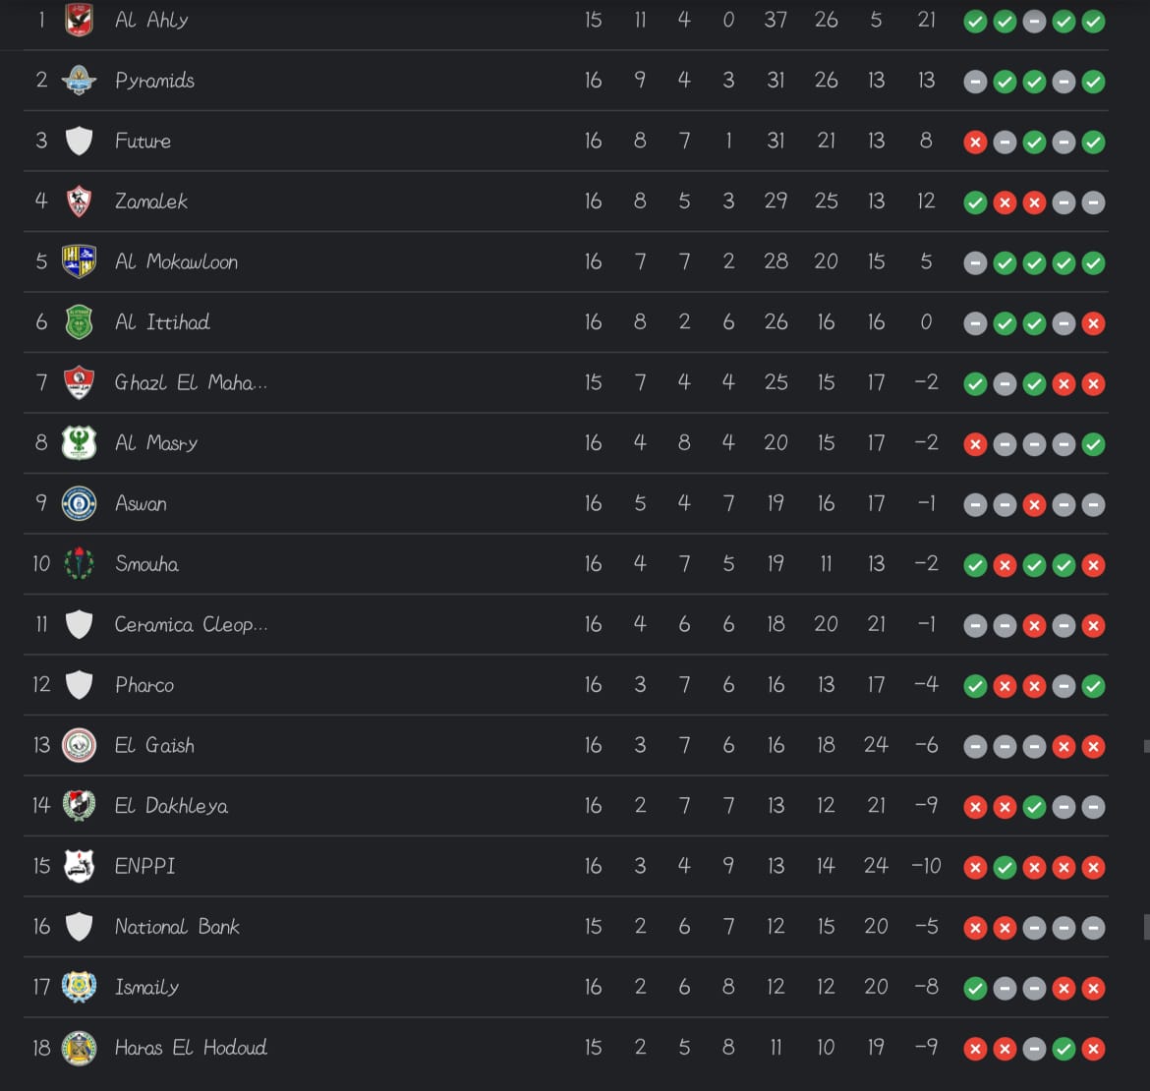Click the Al Ahly club crest
The image size is (1150, 1091).
79,20
